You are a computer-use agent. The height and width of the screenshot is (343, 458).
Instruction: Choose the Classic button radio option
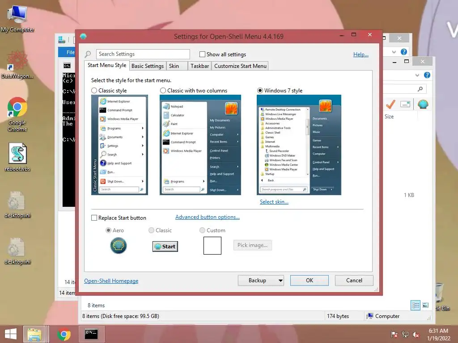pos(151,230)
